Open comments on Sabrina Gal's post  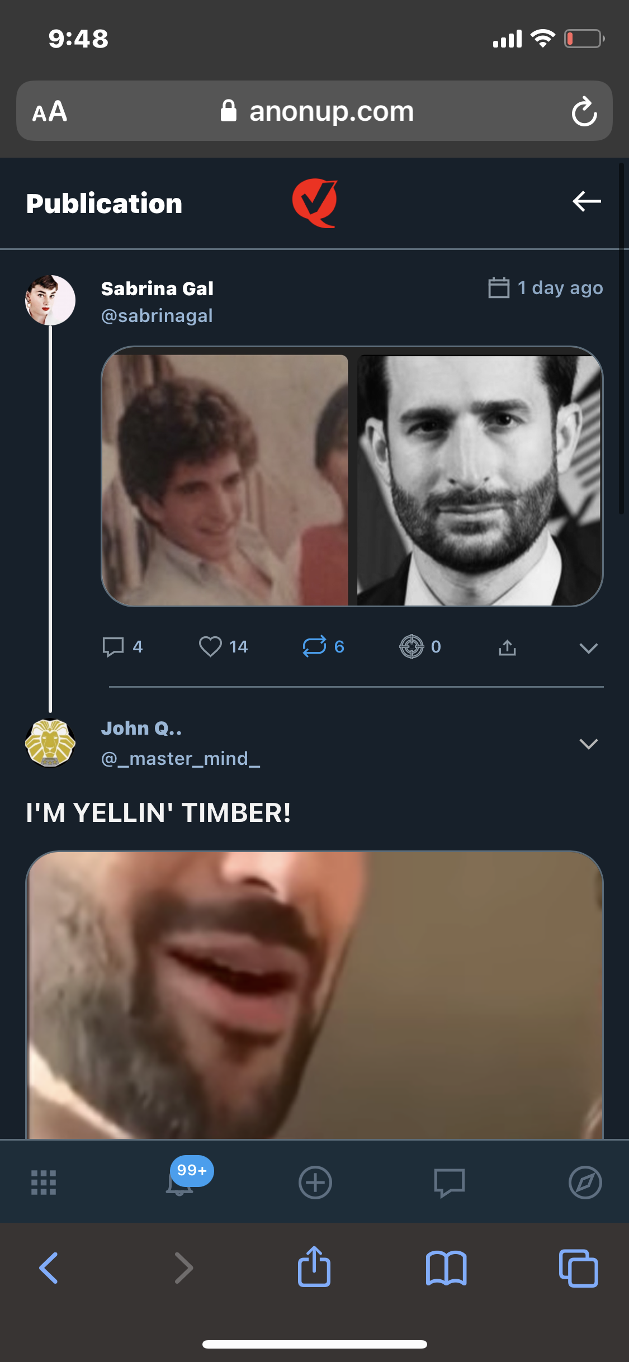click(x=113, y=647)
